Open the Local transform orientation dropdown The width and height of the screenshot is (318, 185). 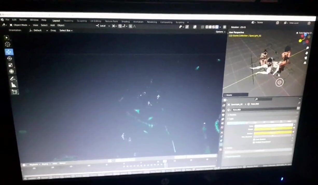coord(103,26)
